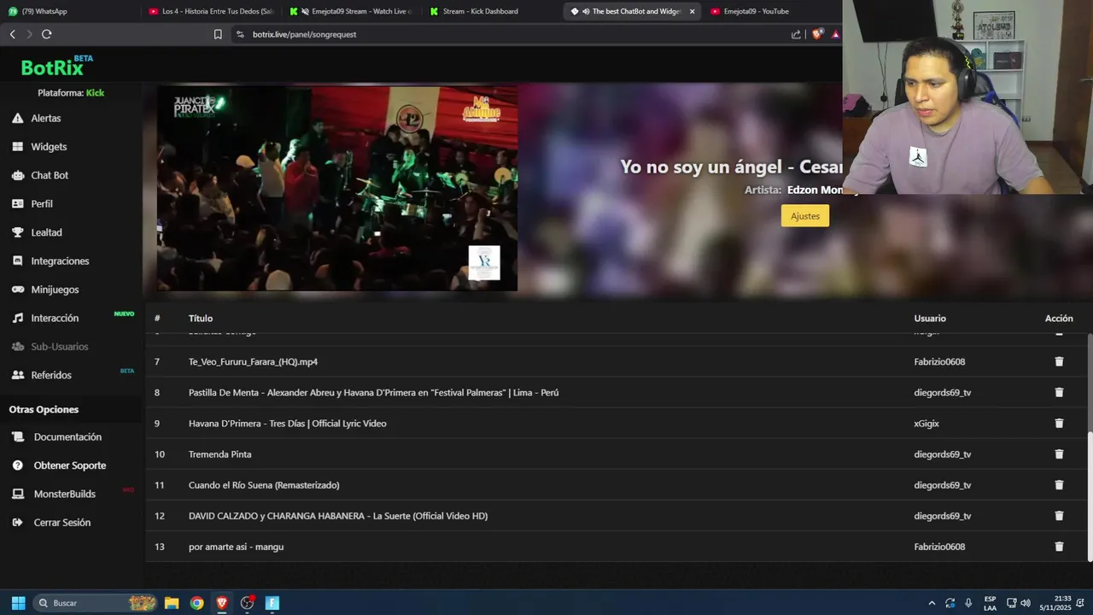This screenshot has height=615, width=1093.
Task: Open the Integraciones section
Action: (60, 261)
